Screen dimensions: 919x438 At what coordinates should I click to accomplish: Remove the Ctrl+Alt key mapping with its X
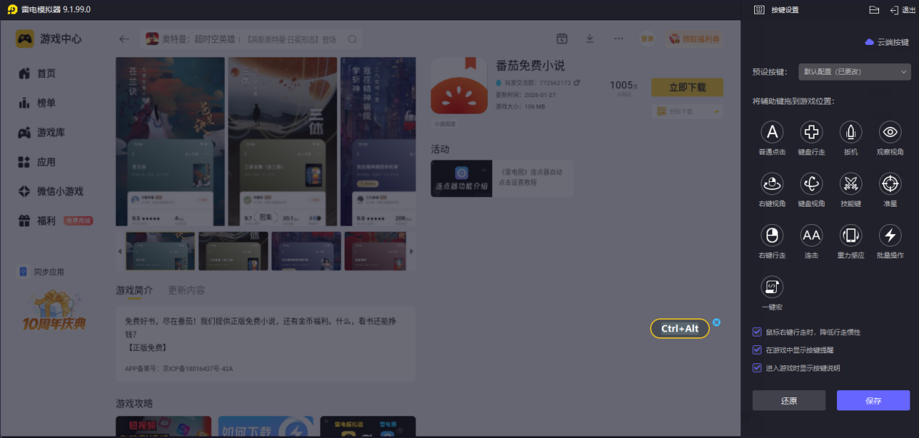coord(716,322)
